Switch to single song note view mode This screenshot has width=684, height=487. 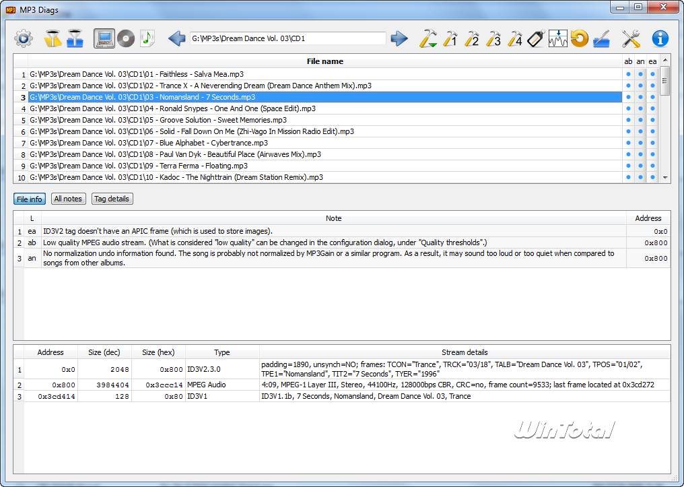coord(147,39)
